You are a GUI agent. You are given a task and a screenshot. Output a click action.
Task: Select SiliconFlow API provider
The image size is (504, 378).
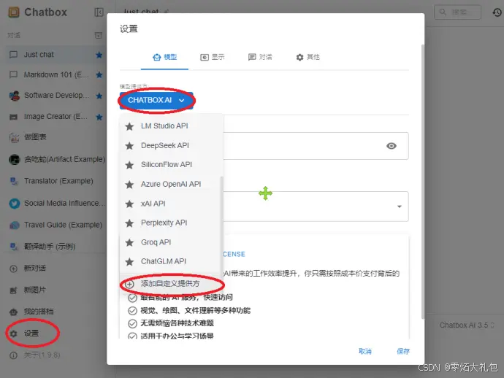[x=171, y=165]
